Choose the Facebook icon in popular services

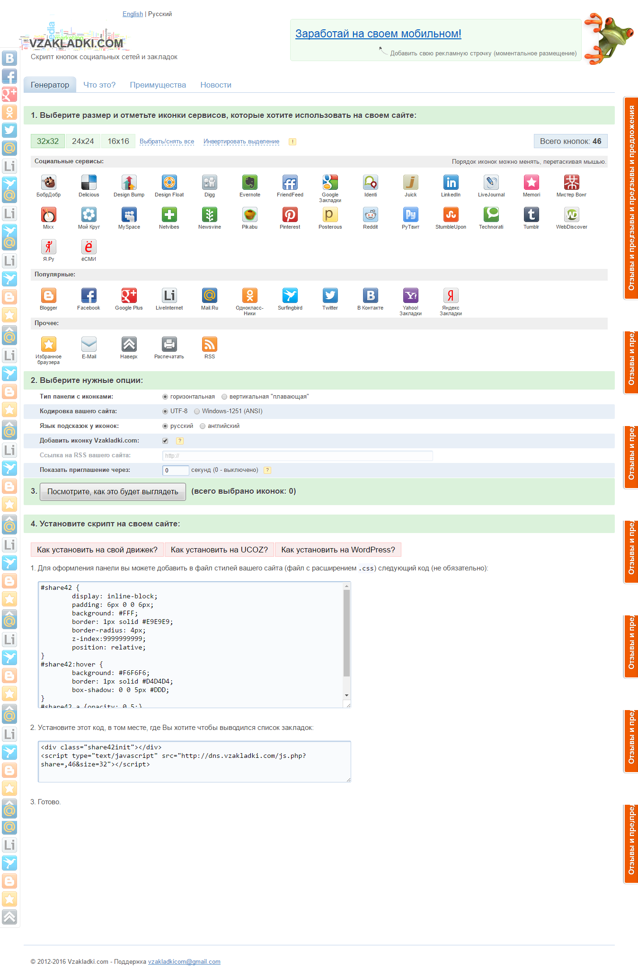click(89, 296)
